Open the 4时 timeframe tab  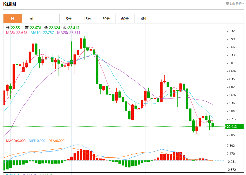click(x=144, y=19)
